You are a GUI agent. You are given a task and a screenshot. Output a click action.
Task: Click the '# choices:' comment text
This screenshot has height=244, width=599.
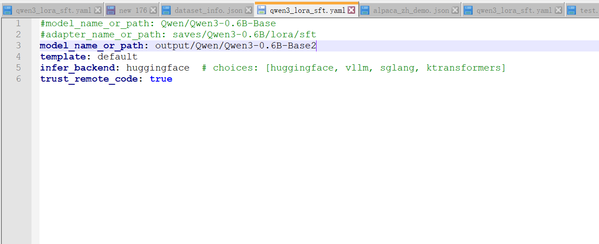tap(231, 68)
